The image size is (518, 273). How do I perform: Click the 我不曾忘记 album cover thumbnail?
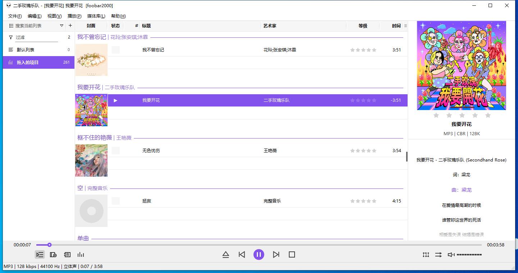pos(91,60)
